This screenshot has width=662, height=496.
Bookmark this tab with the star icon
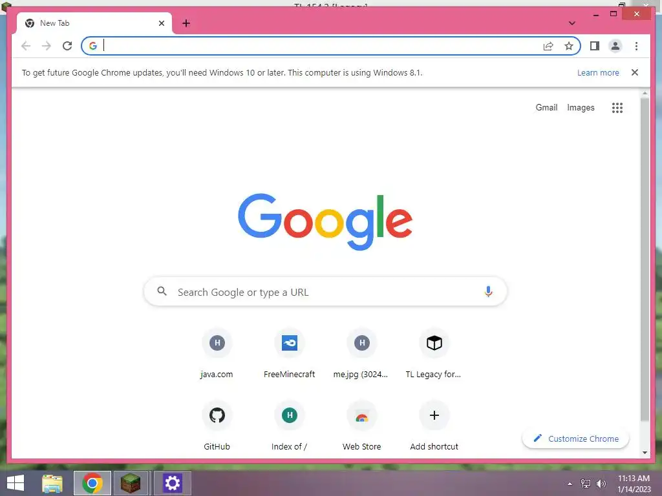pyautogui.click(x=569, y=46)
